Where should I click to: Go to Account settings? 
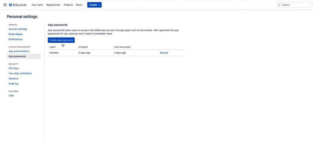point(18,29)
